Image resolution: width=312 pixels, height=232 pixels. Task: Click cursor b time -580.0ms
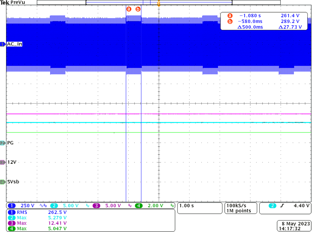point(250,21)
